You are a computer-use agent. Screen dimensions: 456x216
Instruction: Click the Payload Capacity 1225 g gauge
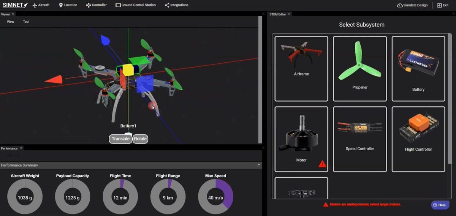(73, 197)
